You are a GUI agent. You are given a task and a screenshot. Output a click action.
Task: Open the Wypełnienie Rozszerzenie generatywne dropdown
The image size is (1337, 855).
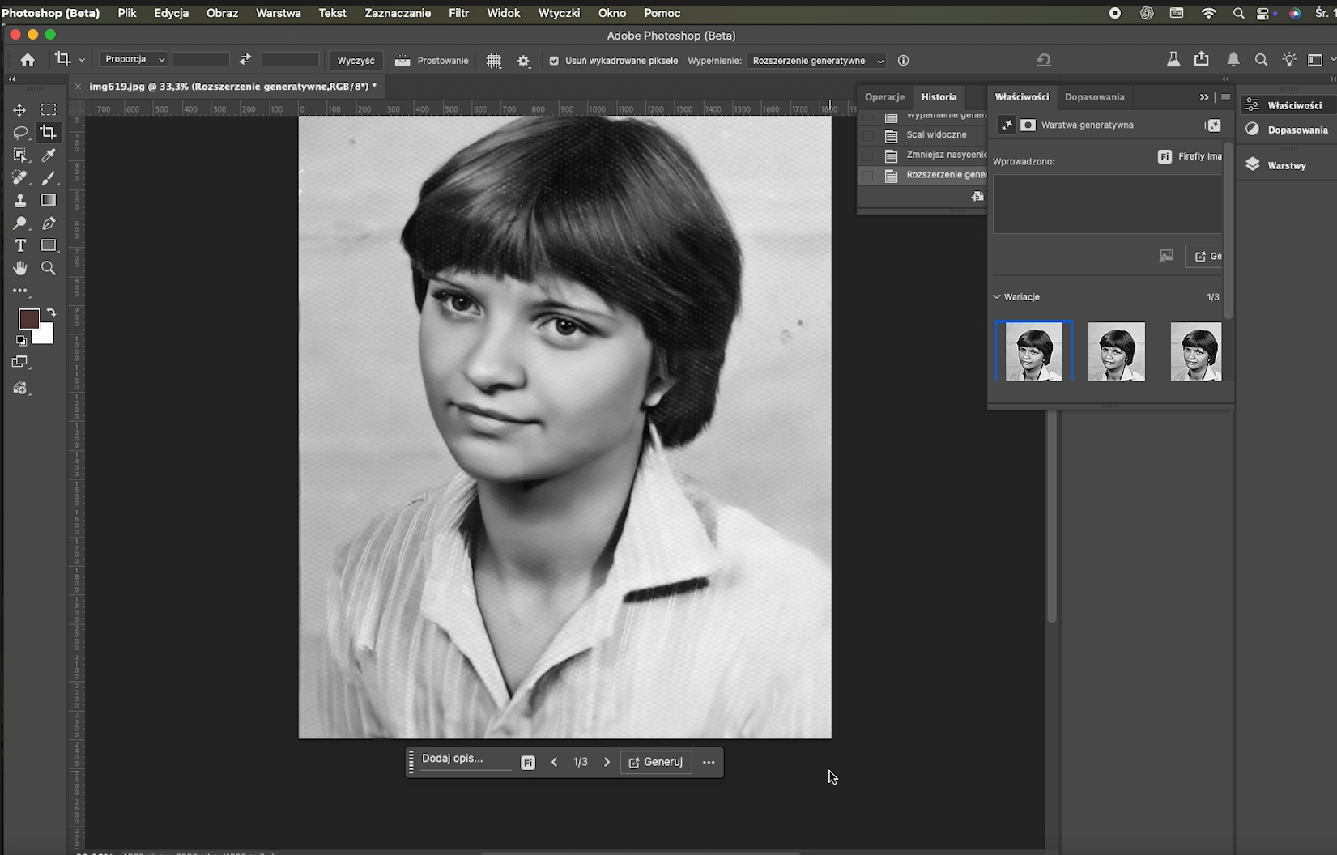816,61
